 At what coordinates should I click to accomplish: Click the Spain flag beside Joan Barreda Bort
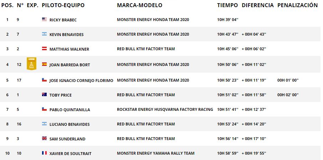tap(44, 64)
